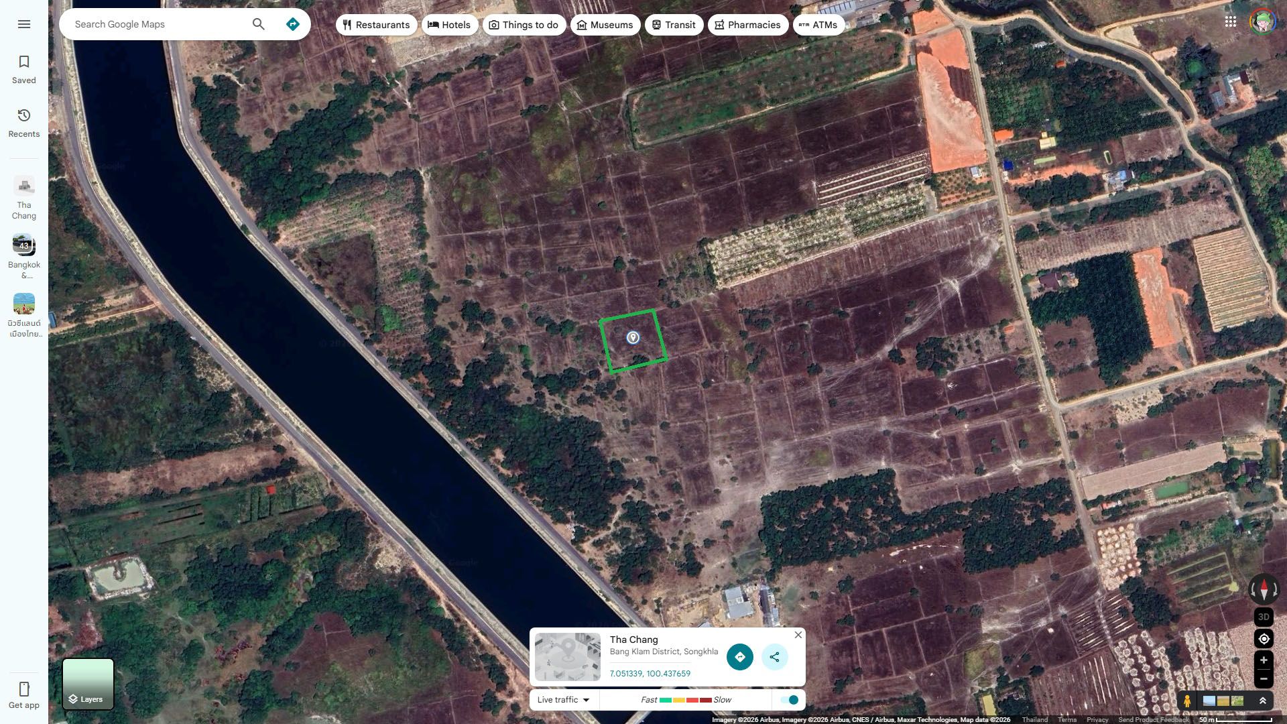Switch map type using Layers tile
This screenshot has height=724, width=1287.
tap(88, 684)
